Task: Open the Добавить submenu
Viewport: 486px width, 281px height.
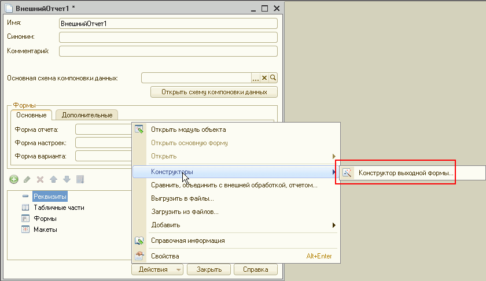Action: pyautogui.click(x=236, y=225)
